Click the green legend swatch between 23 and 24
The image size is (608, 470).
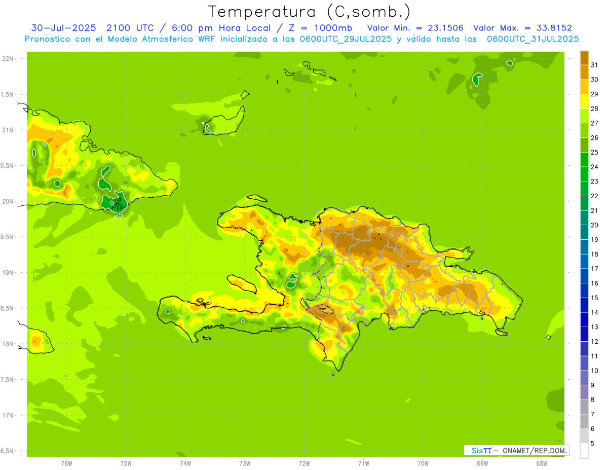[x=584, y=174]
